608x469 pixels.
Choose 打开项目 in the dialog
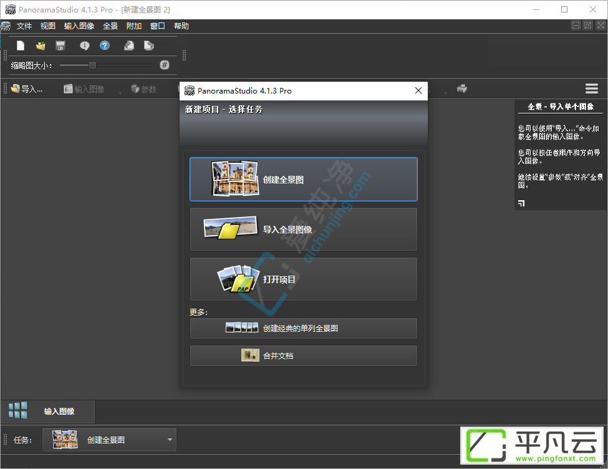304,279
